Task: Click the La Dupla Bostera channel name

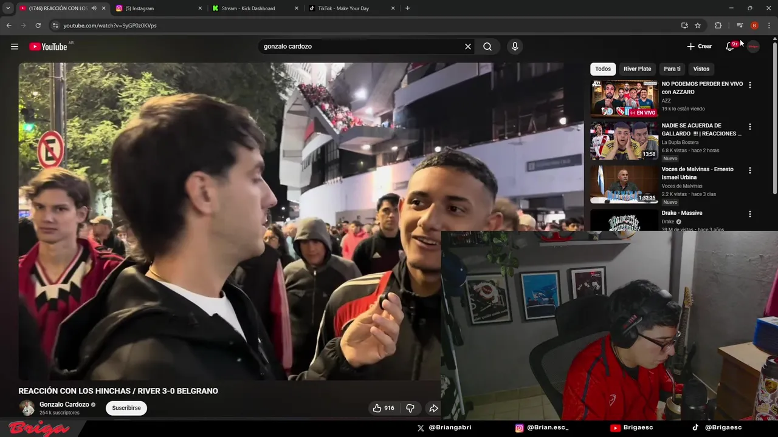Action: click(680, 143)
